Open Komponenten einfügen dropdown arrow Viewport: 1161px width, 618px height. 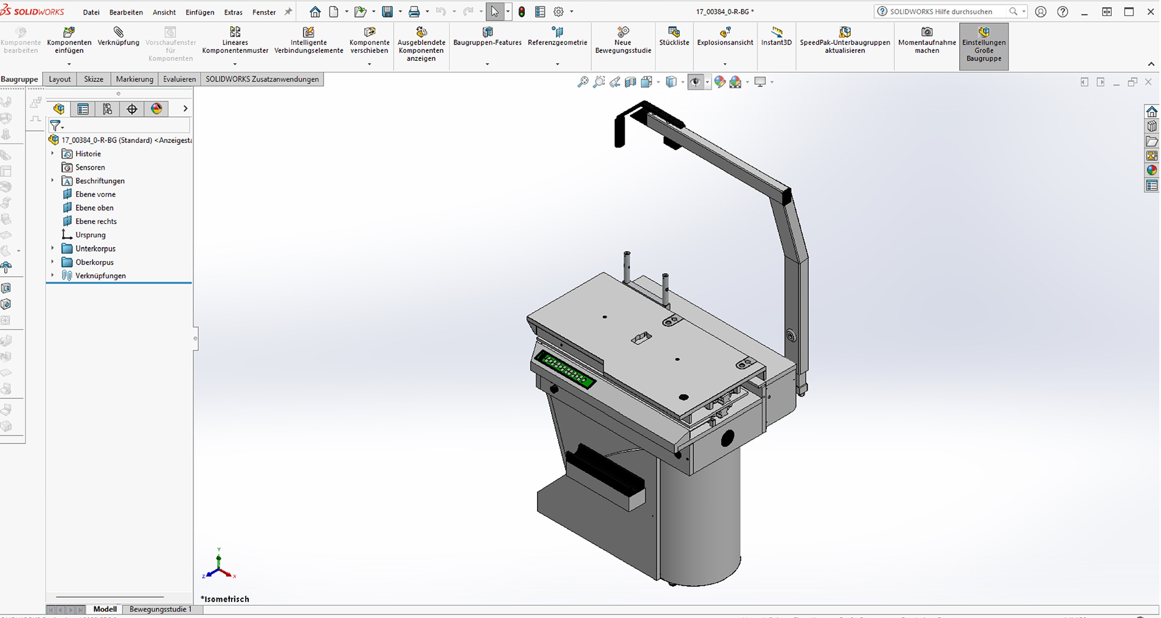pos(69,64)
